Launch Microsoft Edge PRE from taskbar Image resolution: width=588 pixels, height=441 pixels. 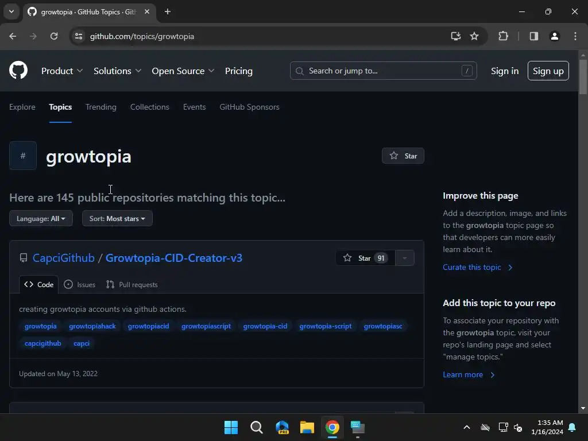(x=282, y=427)
